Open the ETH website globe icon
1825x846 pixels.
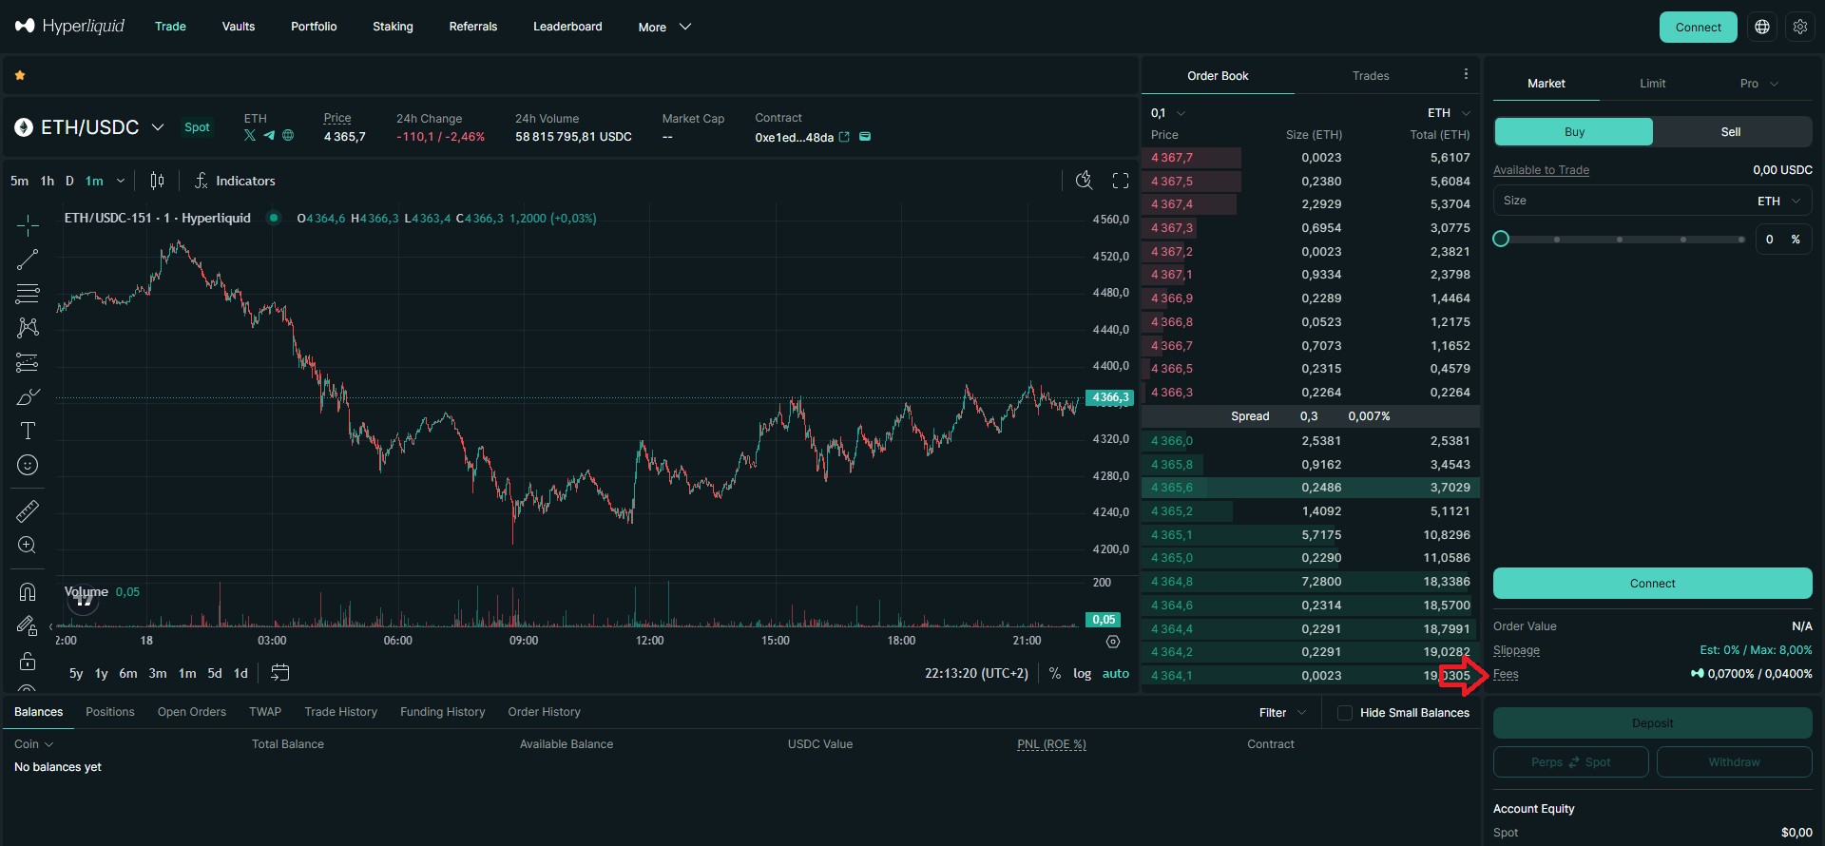288,136
